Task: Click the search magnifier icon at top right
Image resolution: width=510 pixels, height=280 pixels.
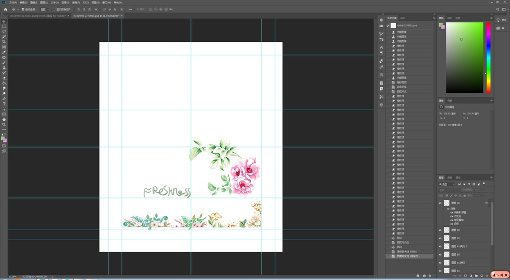Action: (498, 10)
